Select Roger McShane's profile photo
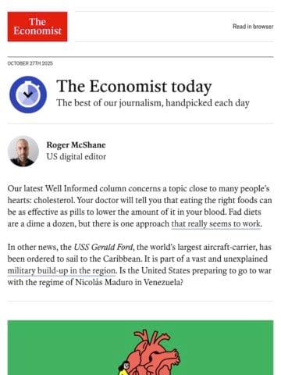The width and height of the screenshot is (281, 375). 23,151
